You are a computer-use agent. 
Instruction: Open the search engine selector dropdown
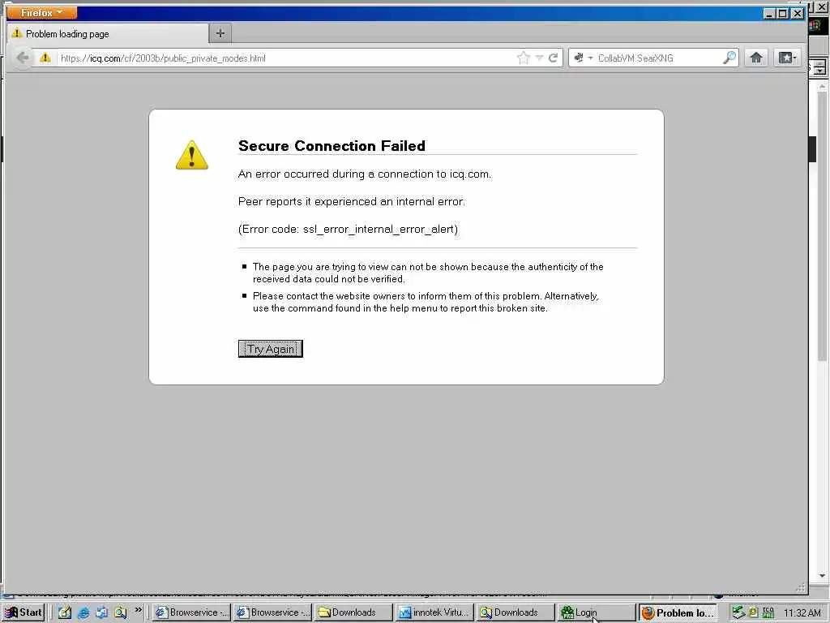[583, 58]
